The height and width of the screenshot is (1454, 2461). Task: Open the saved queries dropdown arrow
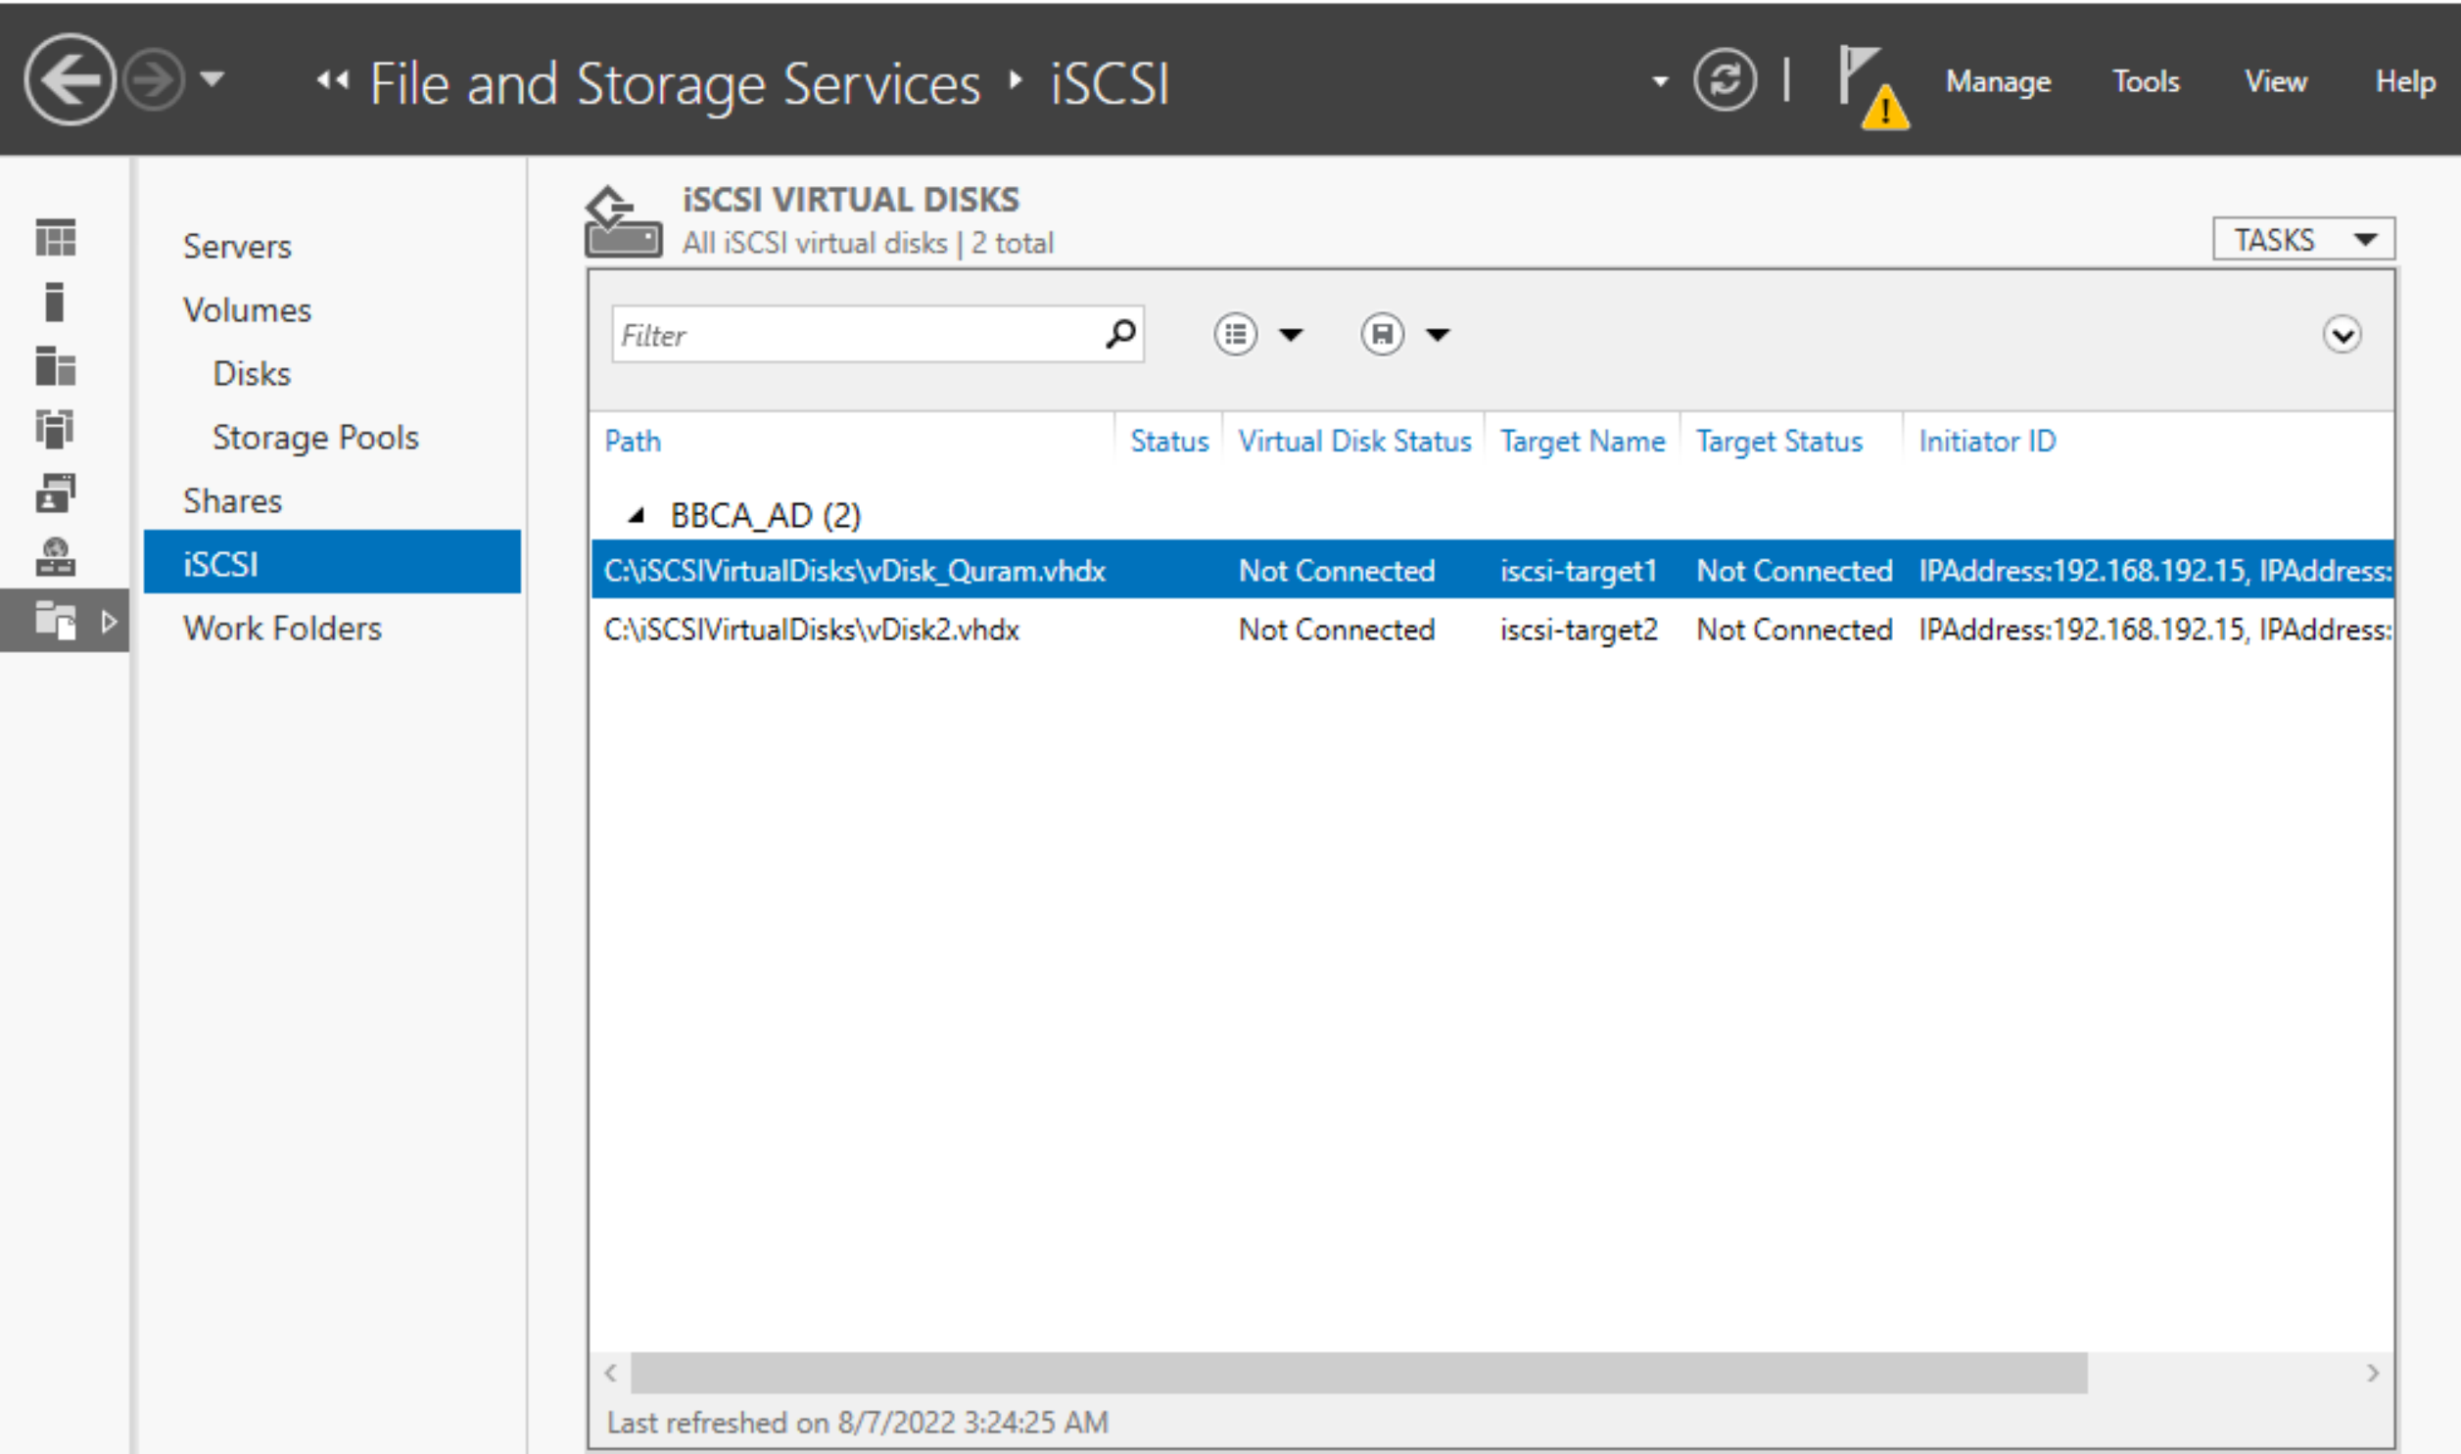coord(1438,335)
